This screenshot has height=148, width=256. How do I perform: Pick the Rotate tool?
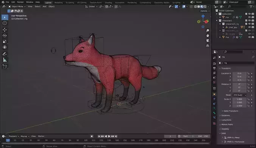click(x=5, y=36)
